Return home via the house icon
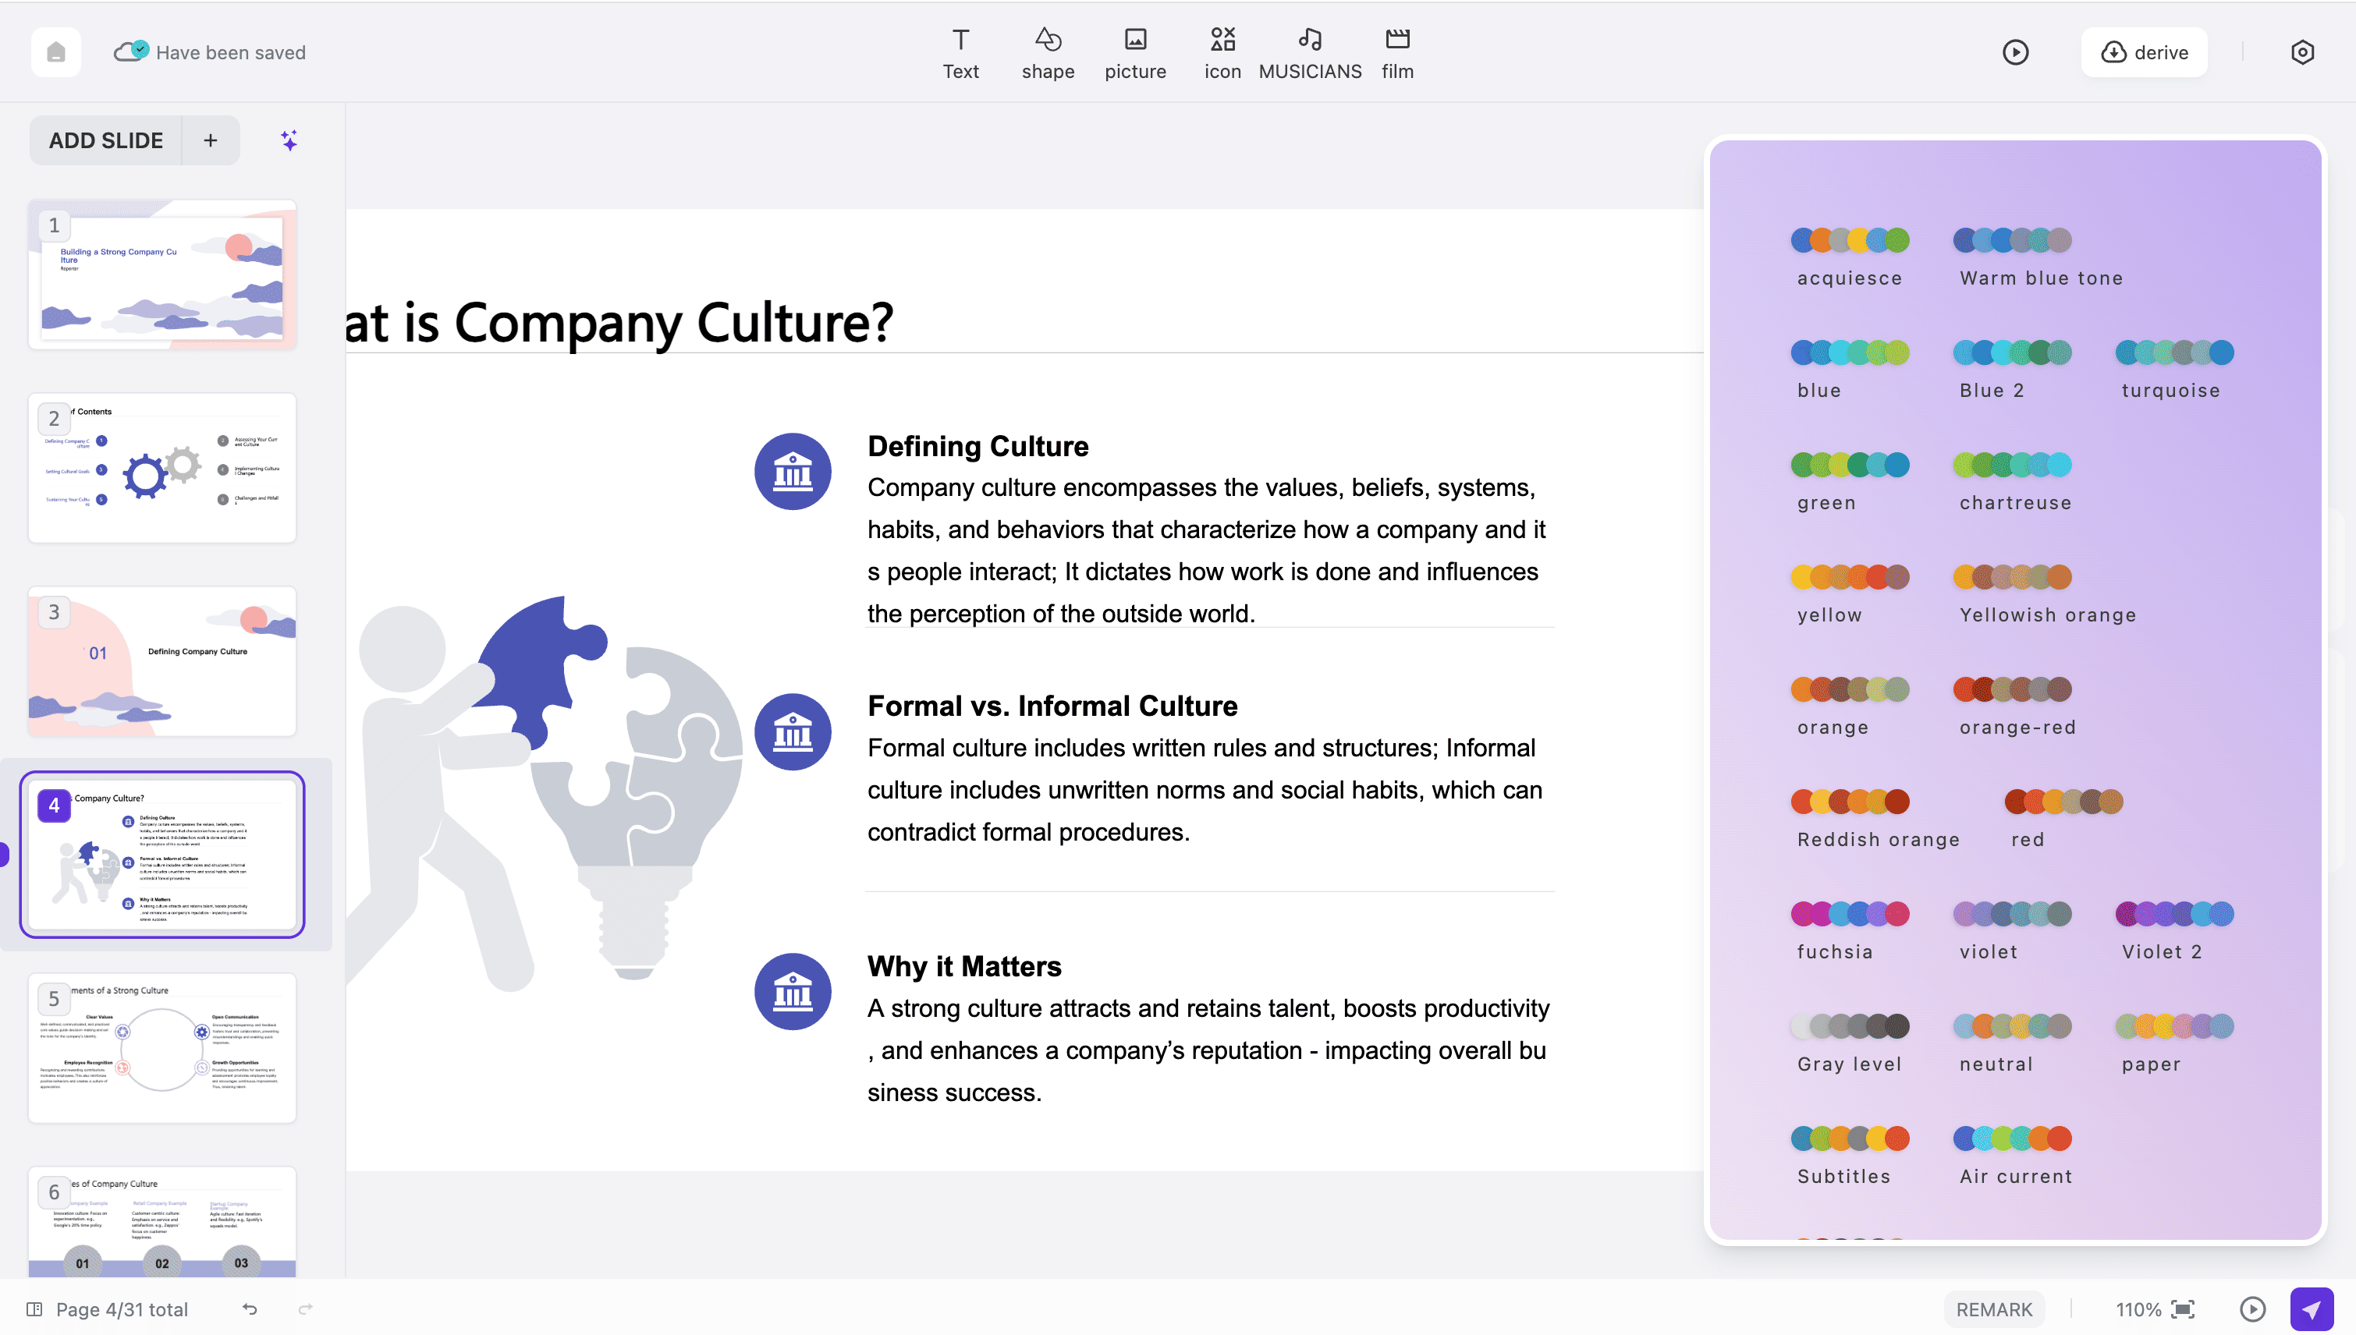 pos(55,52)
